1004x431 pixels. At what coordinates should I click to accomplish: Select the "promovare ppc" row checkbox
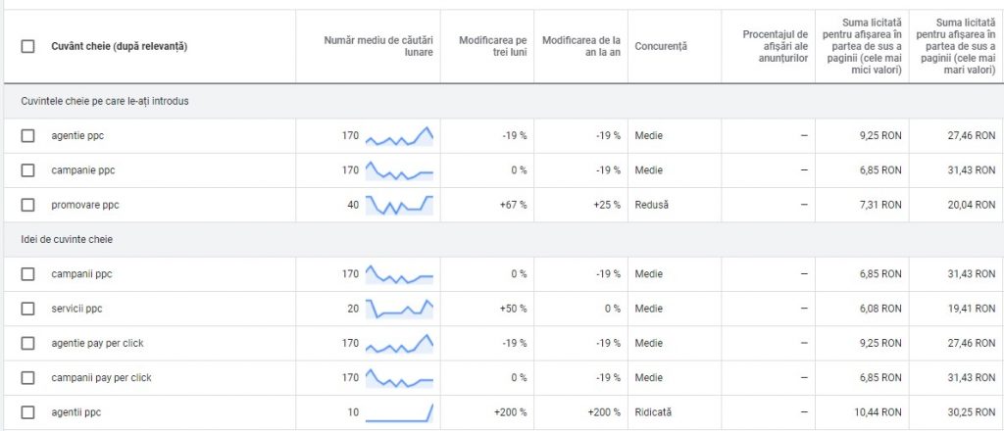(27, 205)
